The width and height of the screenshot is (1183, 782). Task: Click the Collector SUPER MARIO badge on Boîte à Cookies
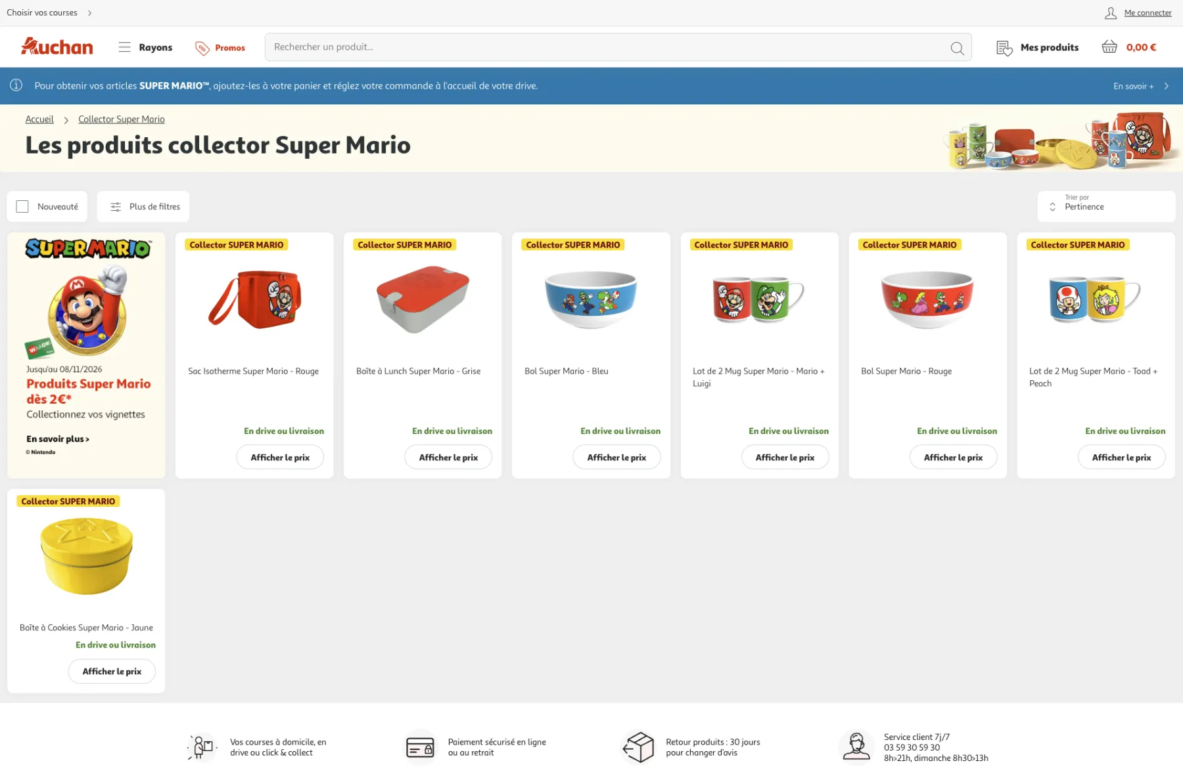tap(68, 501)
